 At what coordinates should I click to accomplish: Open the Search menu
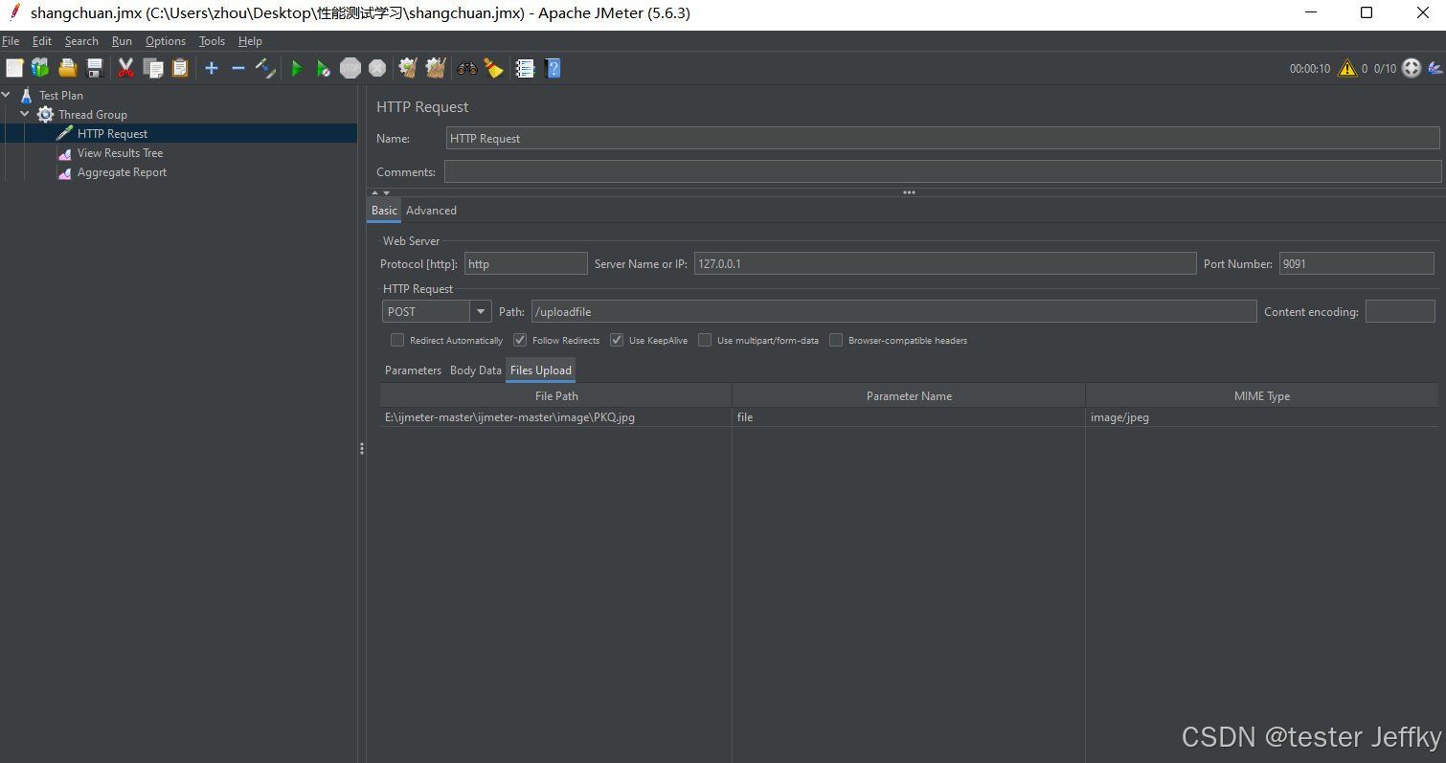pyautogui.click(x=81, y=41)
